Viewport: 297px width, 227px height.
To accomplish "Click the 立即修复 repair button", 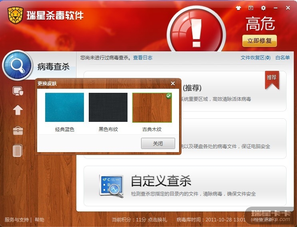I will (259, 41).
